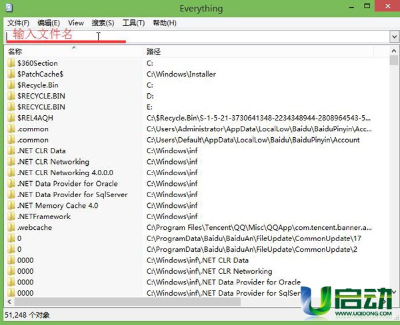Sort by the 名称 column header
Screen dimensions: 400x325
(73, 51)
